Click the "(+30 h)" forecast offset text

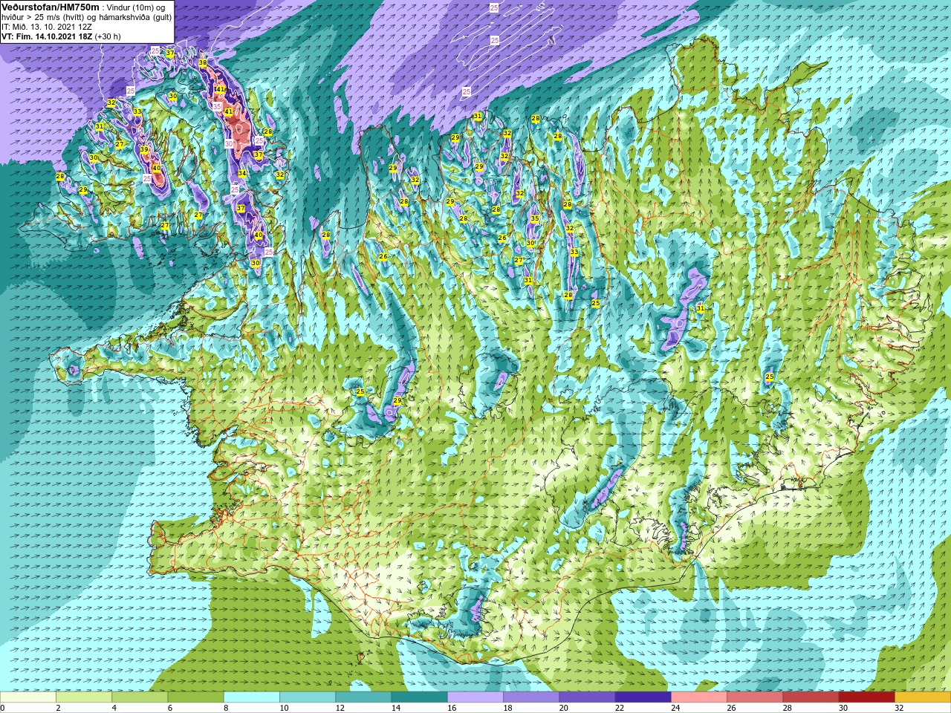(108, 36)
